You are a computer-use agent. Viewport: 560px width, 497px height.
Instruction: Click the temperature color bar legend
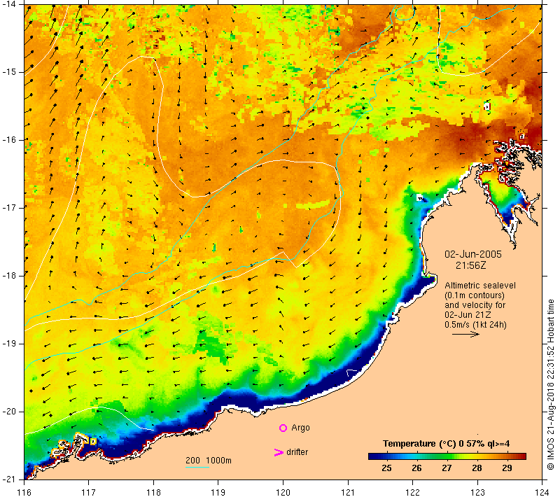tap(447, 456)
